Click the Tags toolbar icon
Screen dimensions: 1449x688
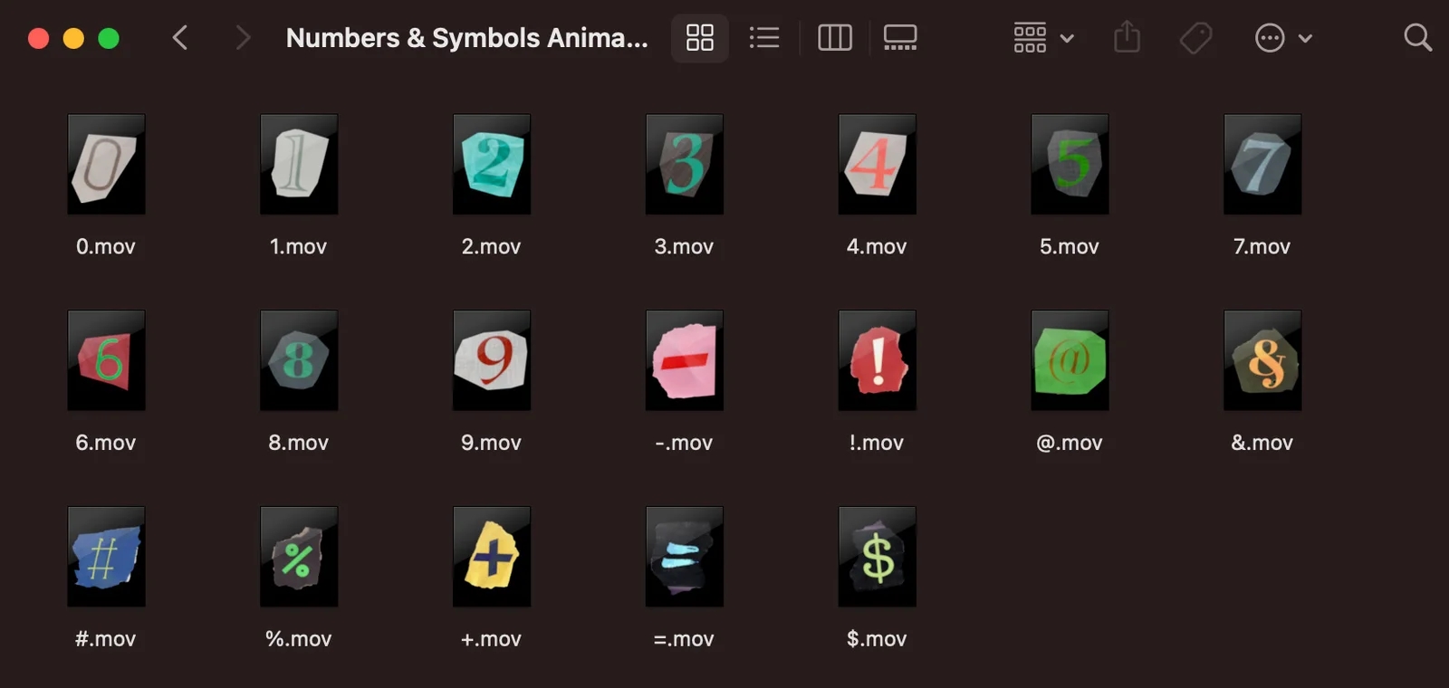tap(1195, 38)
